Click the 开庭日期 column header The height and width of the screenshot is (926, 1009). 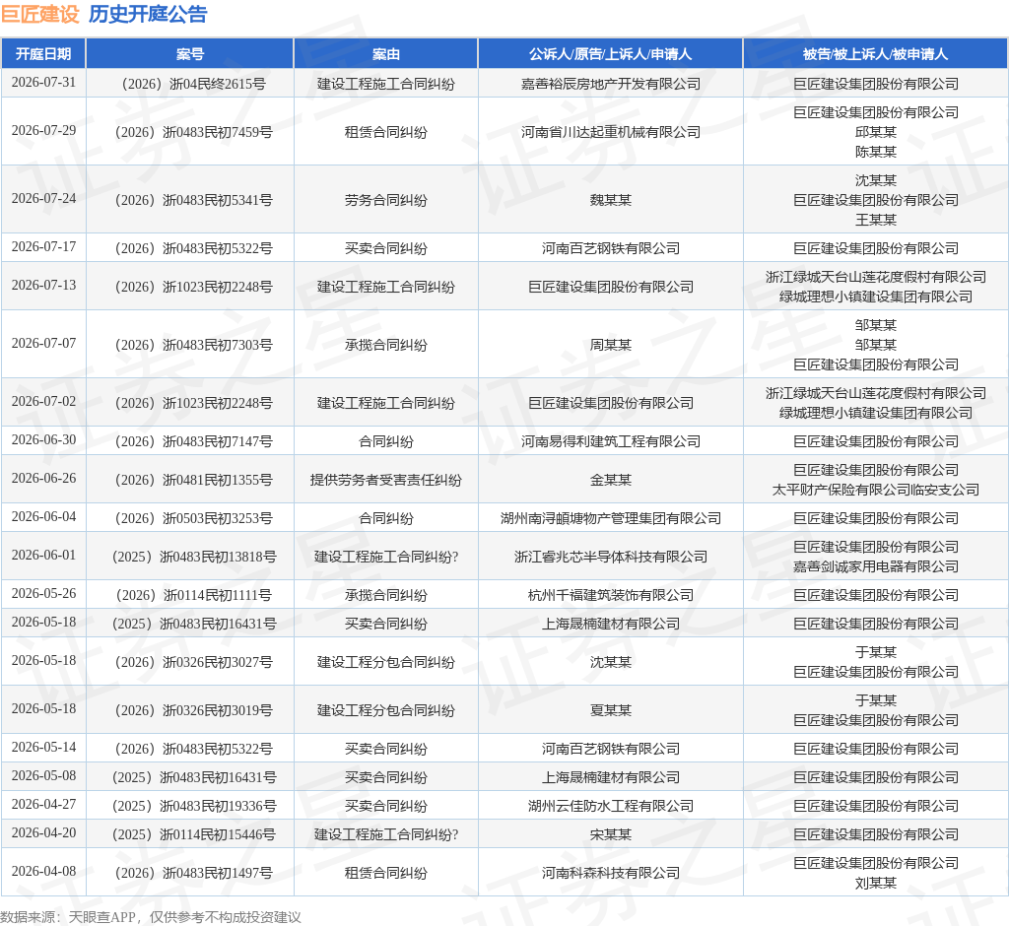pos(43,54)
